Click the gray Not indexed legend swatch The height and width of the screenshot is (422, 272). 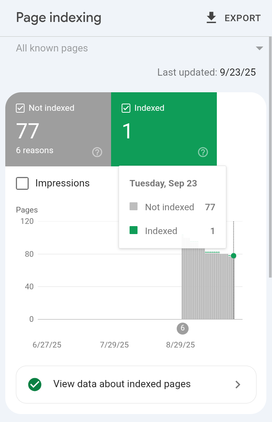(x=134, y=206)
